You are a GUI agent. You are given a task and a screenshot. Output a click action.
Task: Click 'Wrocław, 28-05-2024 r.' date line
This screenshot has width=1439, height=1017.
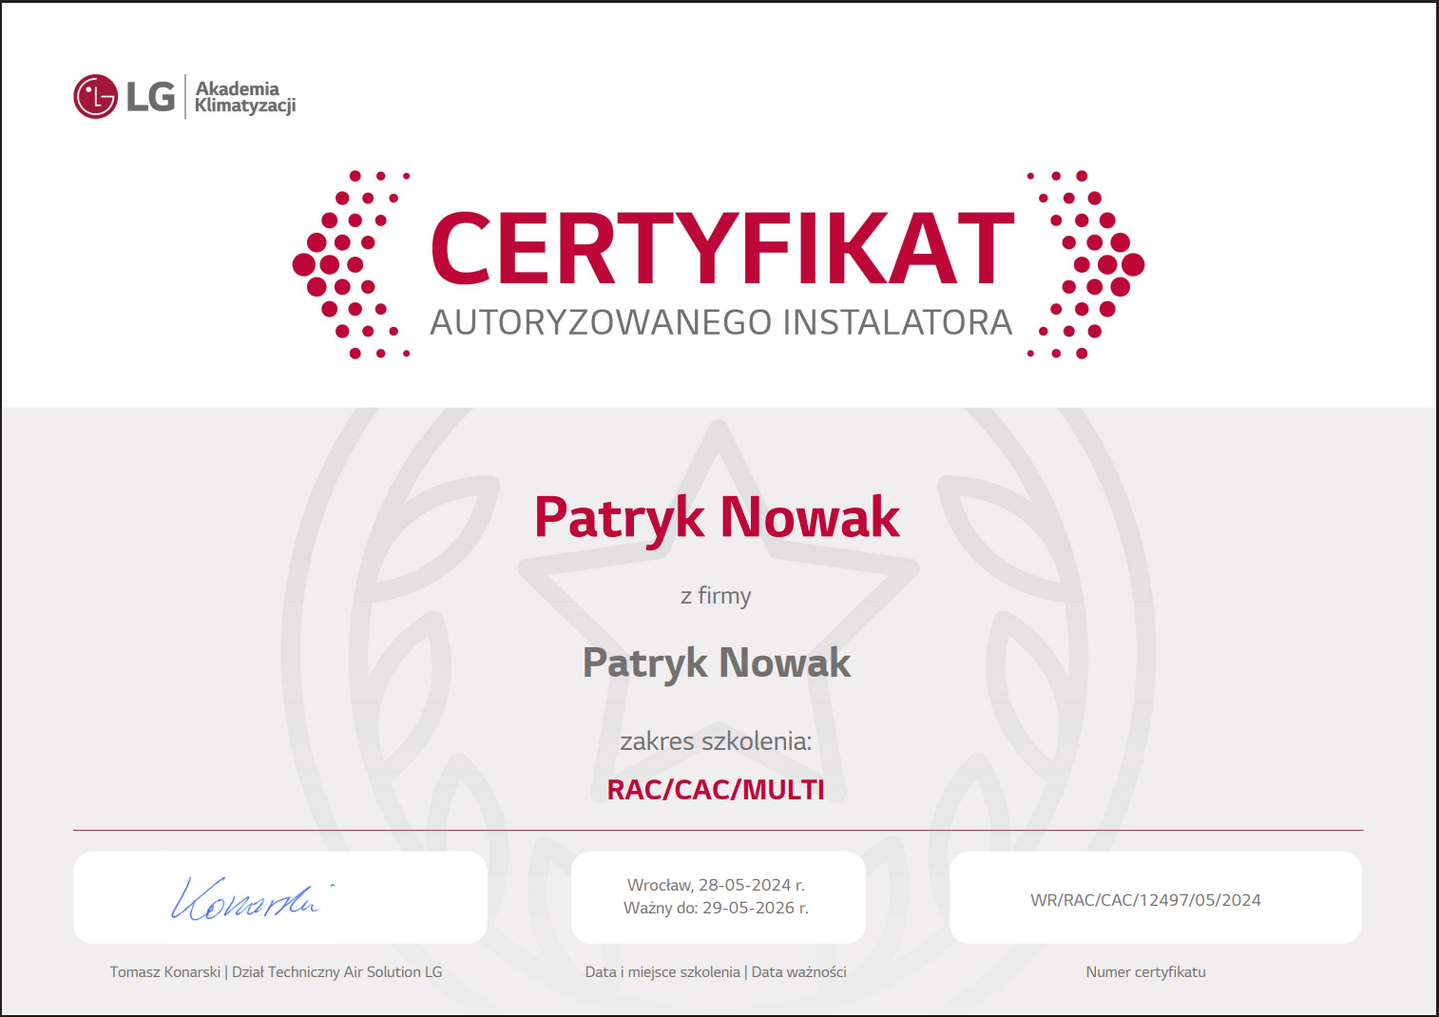717,885
